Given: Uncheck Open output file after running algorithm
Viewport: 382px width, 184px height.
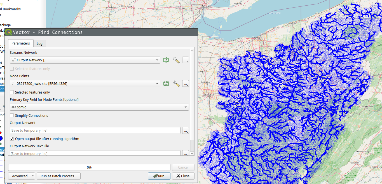Looking at the screenshot, I should (12, 139).
